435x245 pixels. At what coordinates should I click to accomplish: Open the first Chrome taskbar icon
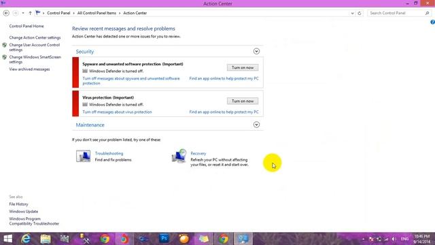pyautogui.click(x=105, y=239)
